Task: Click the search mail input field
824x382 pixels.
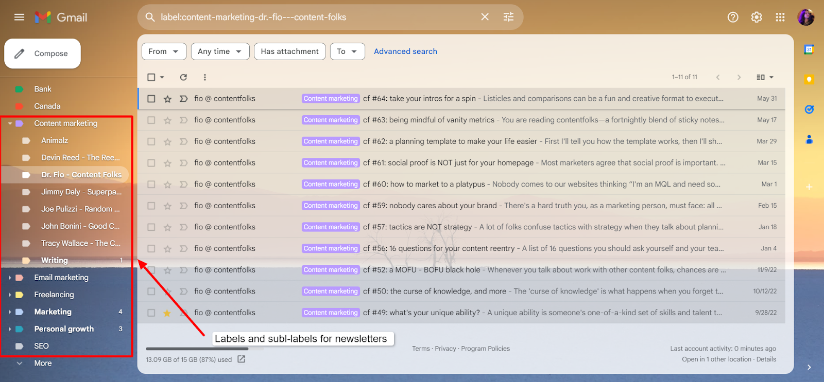Action: point(317,17)
